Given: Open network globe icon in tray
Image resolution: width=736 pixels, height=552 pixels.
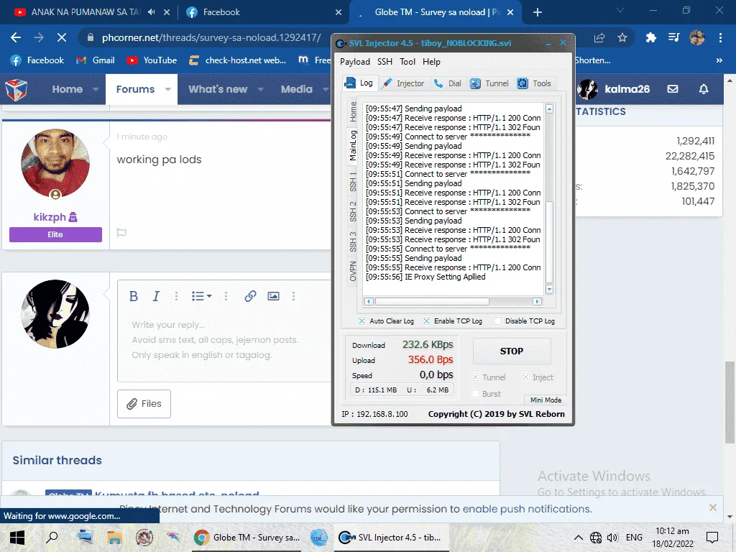Looking at the screenshot, I should [x=596, y=538].
